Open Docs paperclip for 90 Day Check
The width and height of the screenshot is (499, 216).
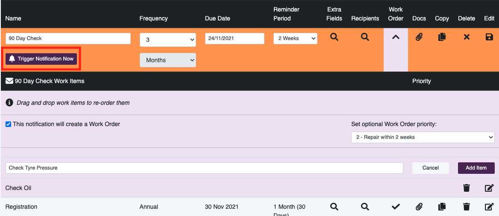(x=419, y=37)
